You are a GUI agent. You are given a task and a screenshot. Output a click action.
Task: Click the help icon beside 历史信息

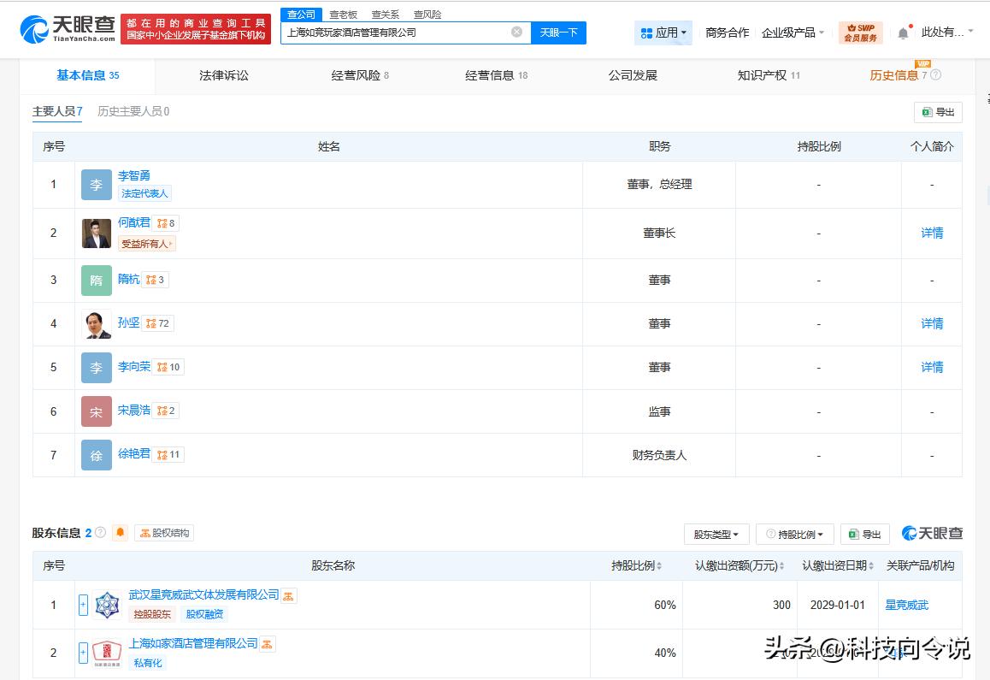click(x=935, y=75)
